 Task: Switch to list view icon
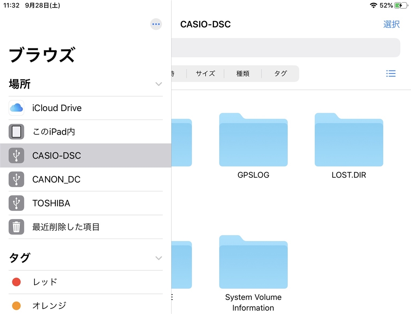click(391, 73)
